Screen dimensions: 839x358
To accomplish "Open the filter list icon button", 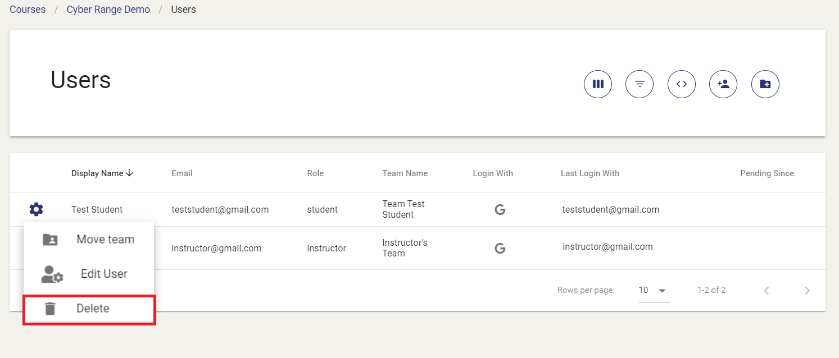I will tap(640, 84).
